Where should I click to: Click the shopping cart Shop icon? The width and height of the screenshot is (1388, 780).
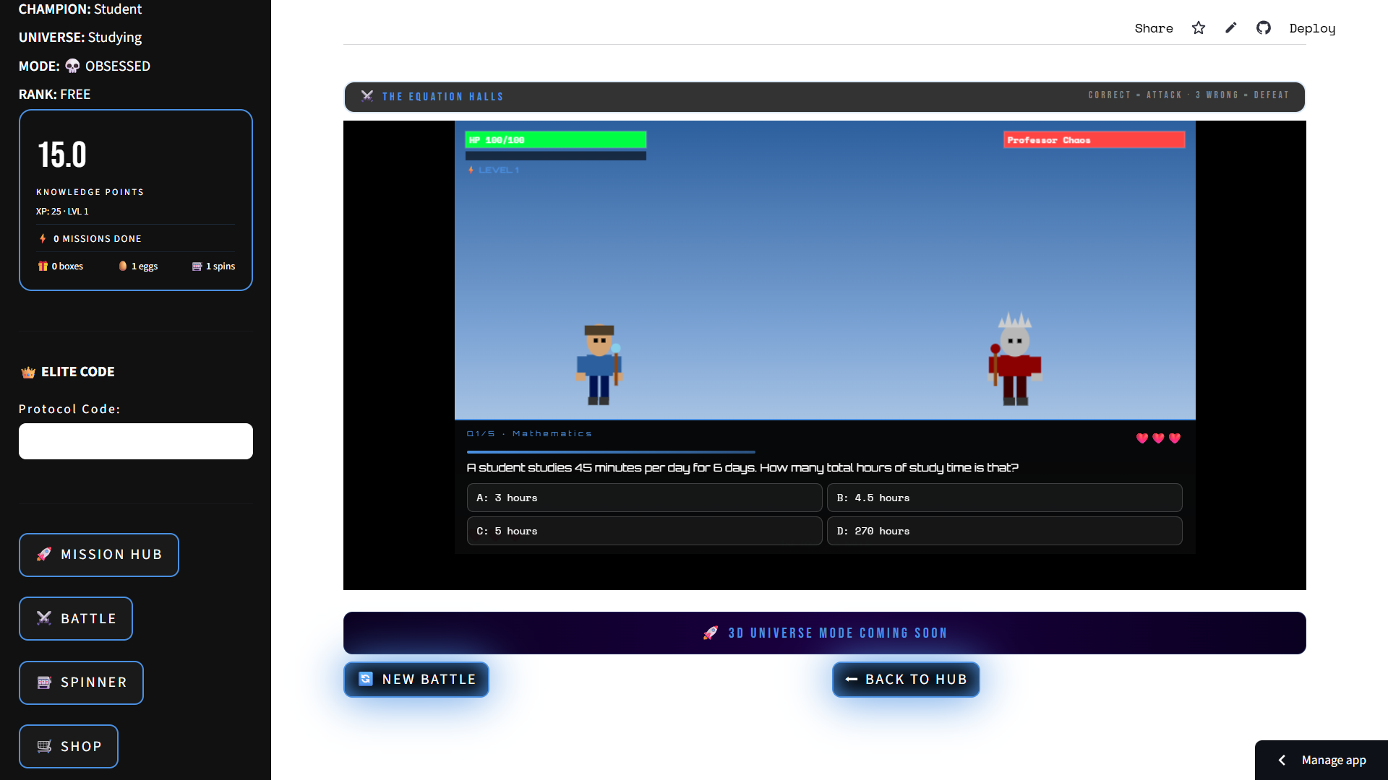(x=44, y=747)
